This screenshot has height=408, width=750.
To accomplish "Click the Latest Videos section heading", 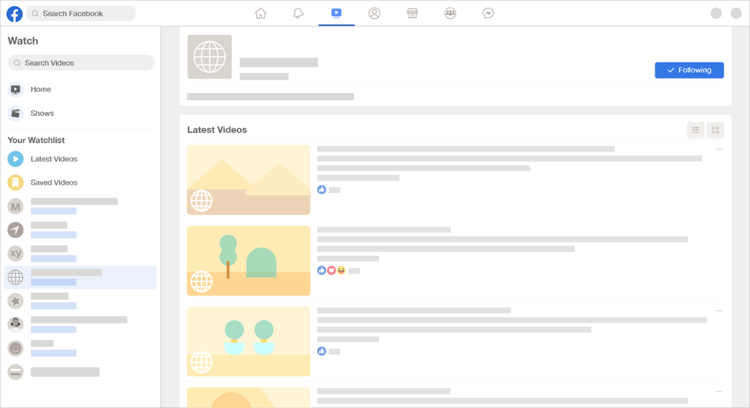I will (x=217, y=130).
